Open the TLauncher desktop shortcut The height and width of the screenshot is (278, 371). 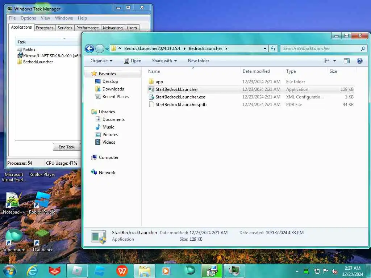point(42,241)
